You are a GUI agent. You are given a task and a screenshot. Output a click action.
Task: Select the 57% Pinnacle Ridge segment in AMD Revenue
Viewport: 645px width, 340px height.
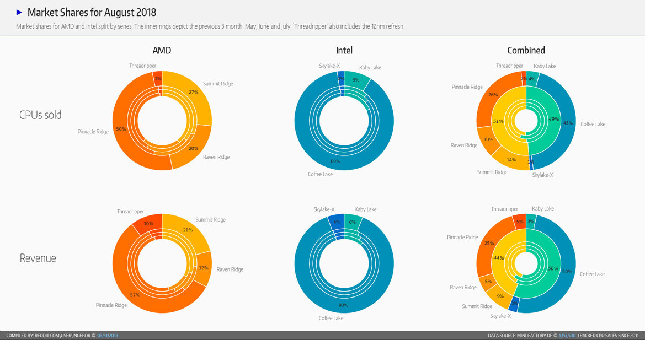click(135, 295)
